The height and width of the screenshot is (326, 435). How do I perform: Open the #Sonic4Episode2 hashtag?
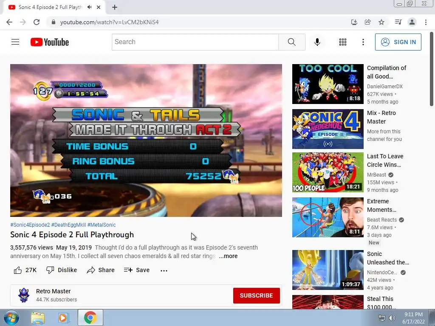click(x=30, y=225)
